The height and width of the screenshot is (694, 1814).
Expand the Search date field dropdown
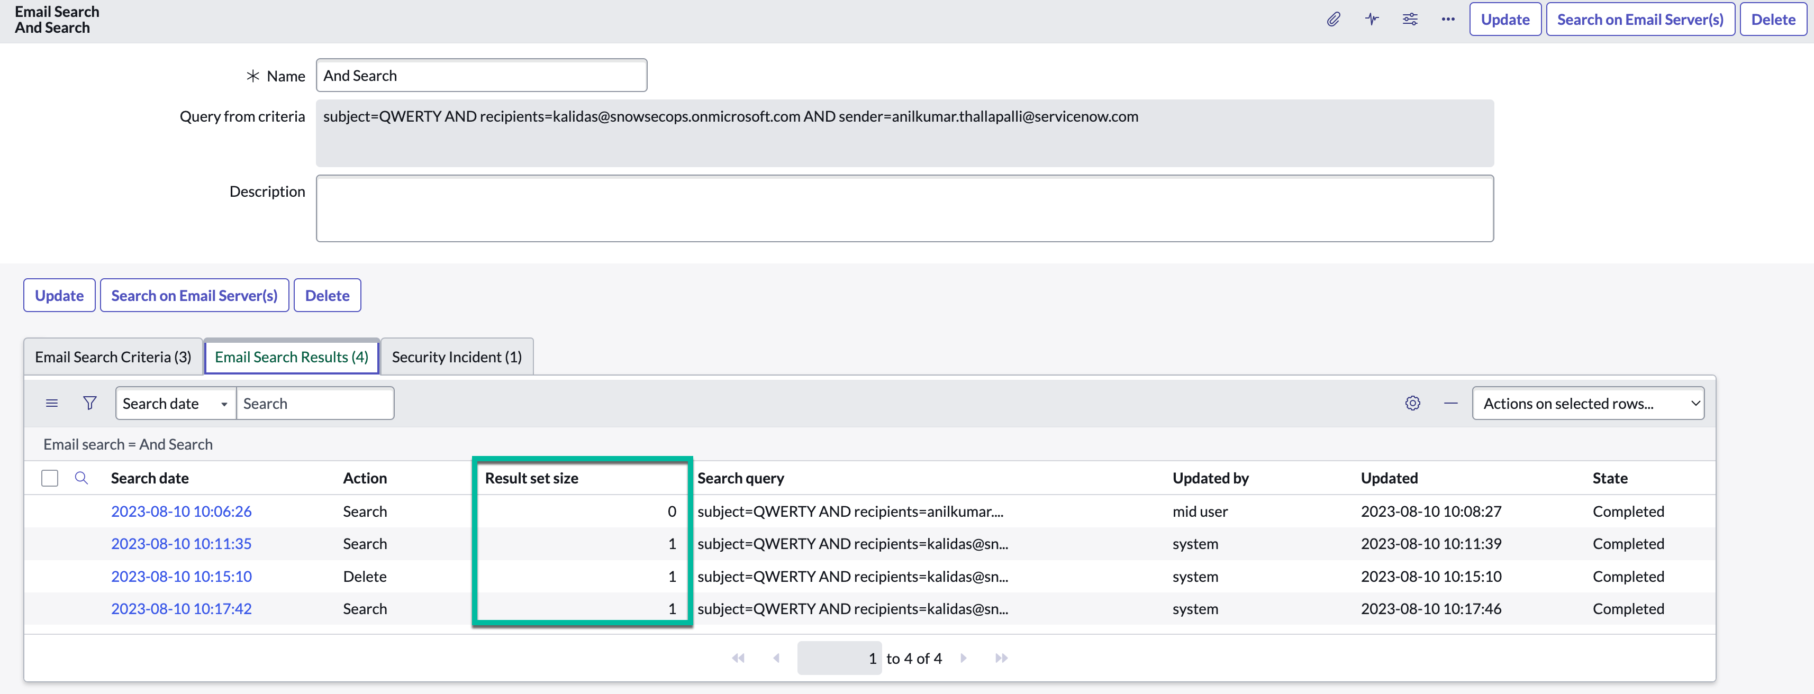point(175,403)
